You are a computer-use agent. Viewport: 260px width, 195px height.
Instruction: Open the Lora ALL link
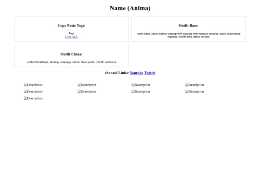pos(71,37)
